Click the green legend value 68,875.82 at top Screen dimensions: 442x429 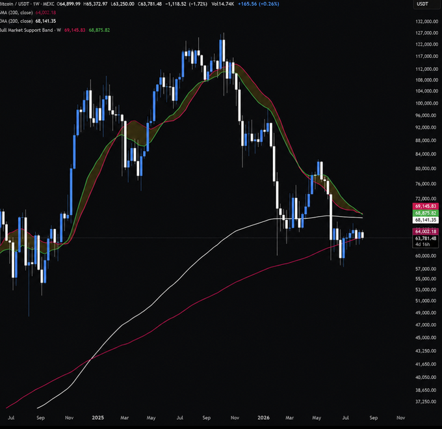click(x=99, y=30)
